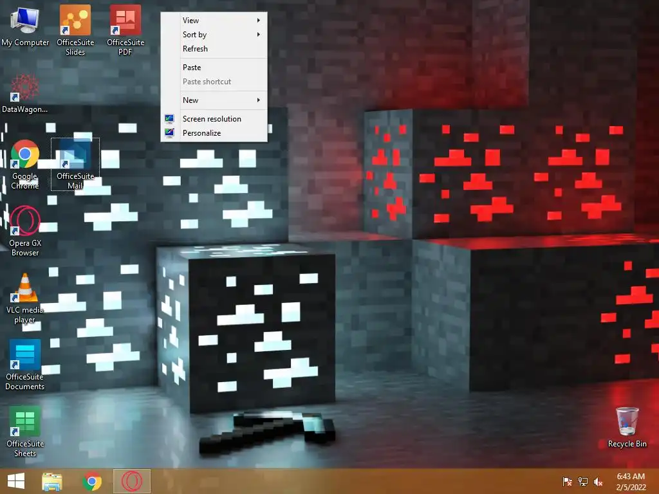The height and width of the screenshot is (494, 659).
Task: Open Screen resolution from context menu
Action: (214, 119)
